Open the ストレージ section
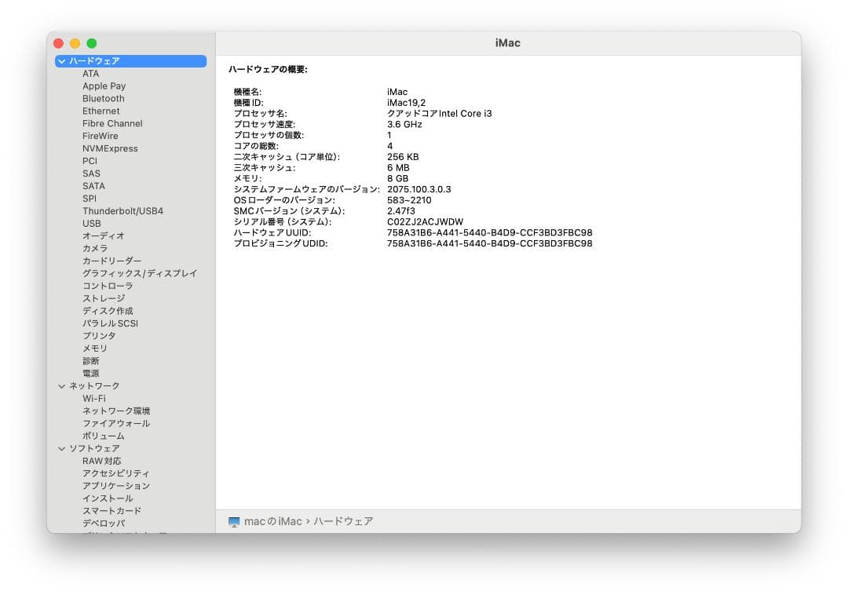848x595 pixels. pos(102,298)
